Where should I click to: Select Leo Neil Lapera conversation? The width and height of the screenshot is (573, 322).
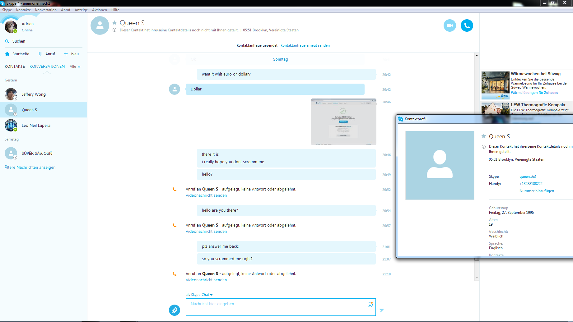coord(44,125)
